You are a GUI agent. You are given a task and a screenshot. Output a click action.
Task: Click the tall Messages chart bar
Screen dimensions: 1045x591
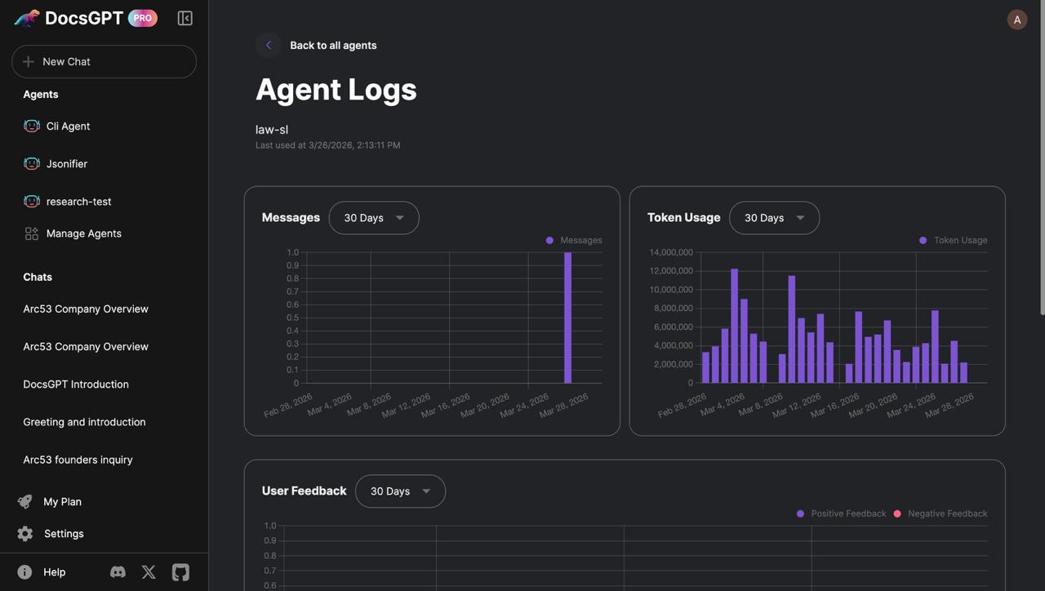[x=568, y=318]
